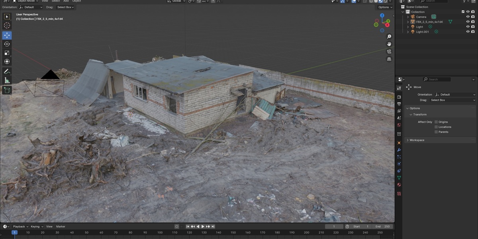Open the Particles properties tab
The image size is (478, 239).
399,157
